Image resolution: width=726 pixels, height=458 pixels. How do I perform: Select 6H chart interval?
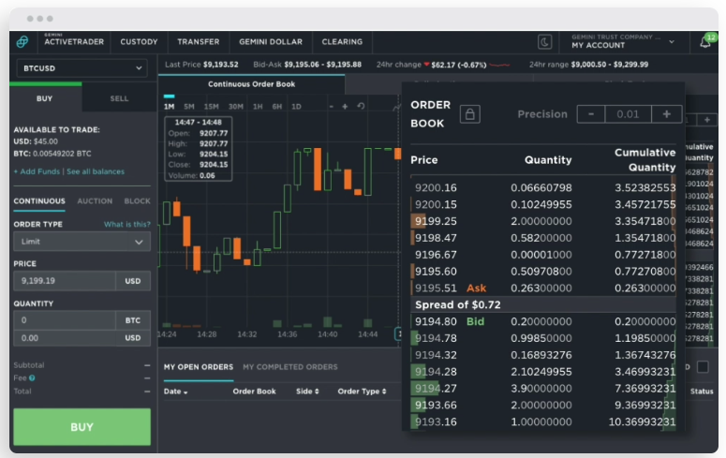pyautogui.click(x=277, y=107)
